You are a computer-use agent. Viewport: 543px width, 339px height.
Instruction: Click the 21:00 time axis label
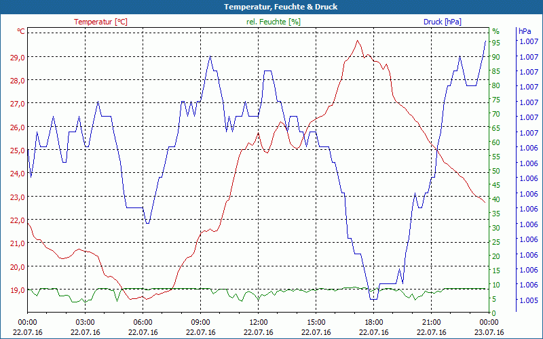431,323
